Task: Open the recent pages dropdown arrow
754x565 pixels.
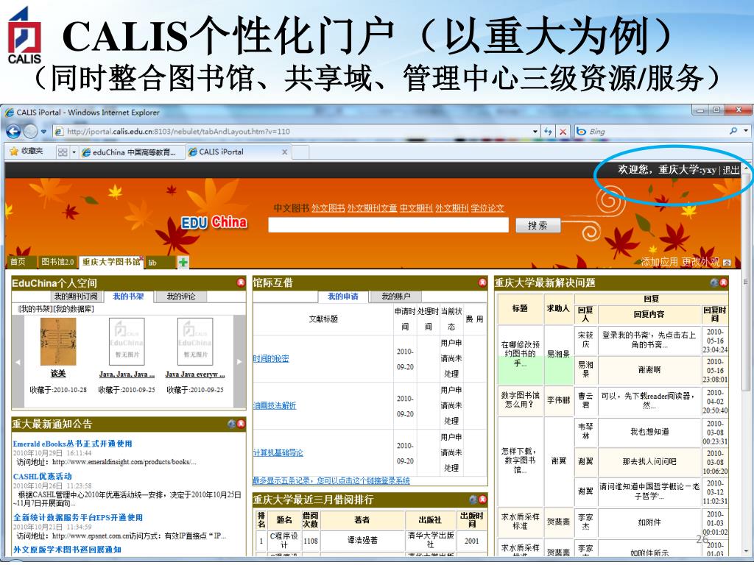Action: coord(43,131)
